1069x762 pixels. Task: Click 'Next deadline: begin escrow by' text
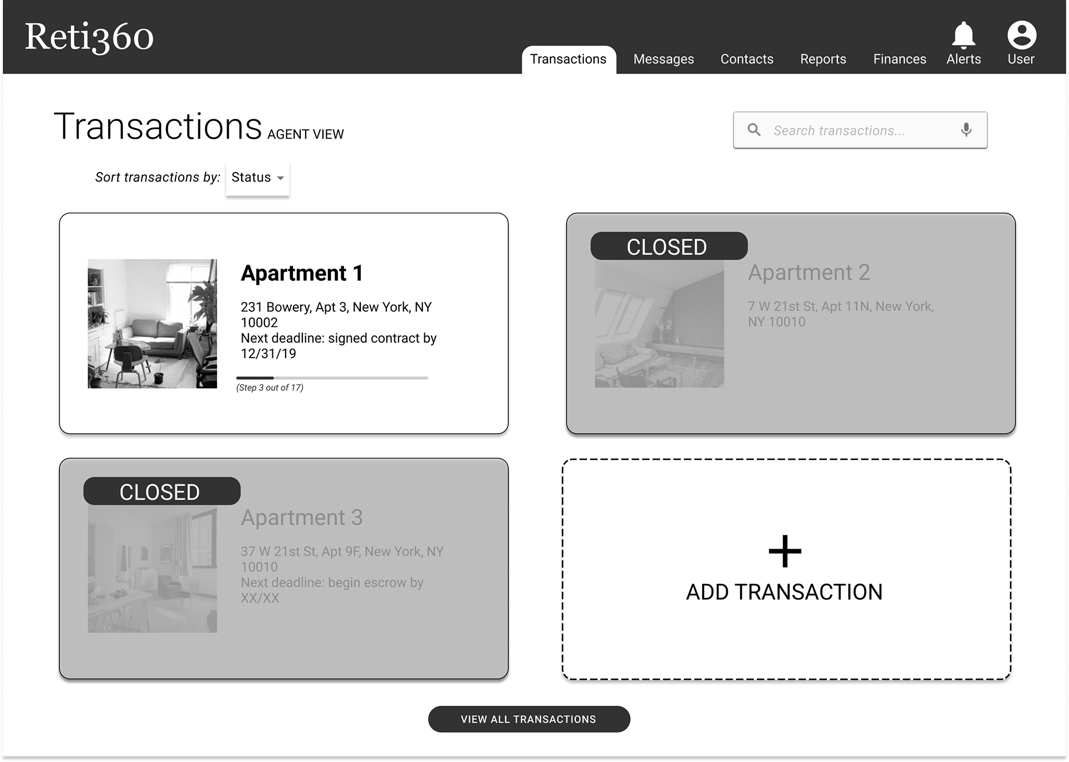point(332,583)
